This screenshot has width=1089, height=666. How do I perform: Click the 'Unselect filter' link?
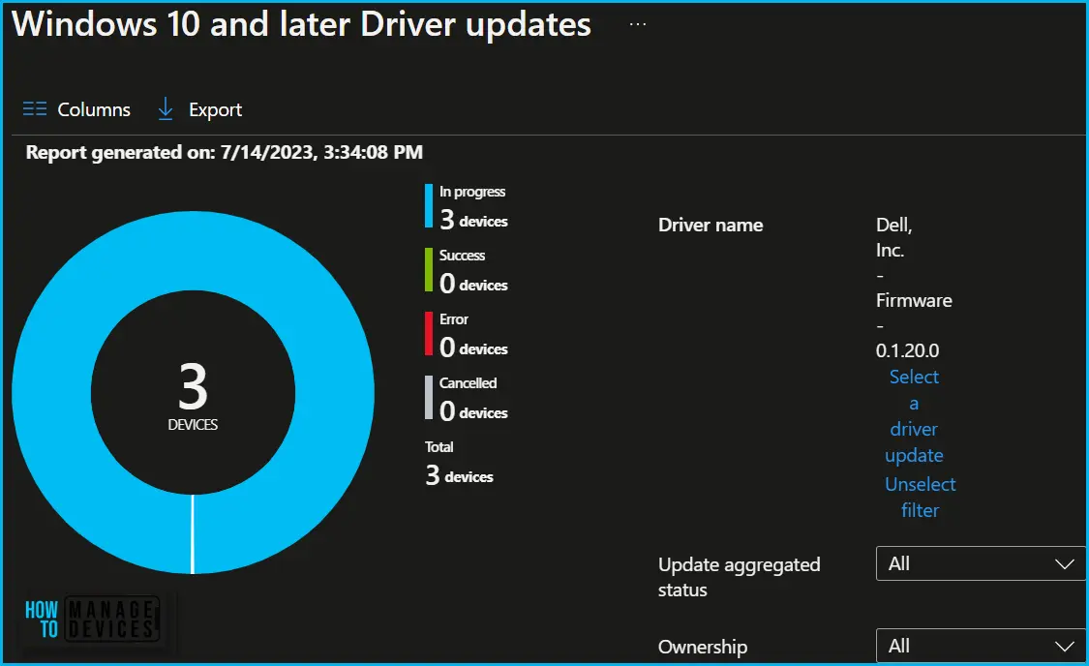coord(921,497)
